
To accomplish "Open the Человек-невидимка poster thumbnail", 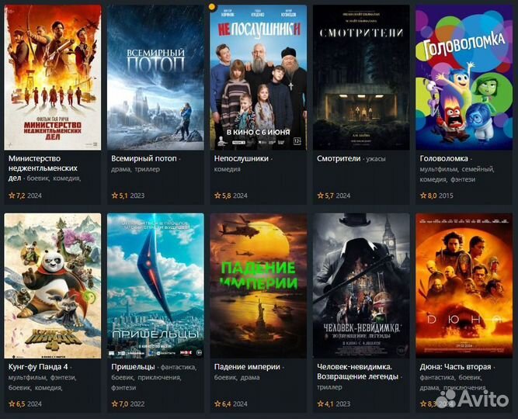I will click(x=361, y=286).
